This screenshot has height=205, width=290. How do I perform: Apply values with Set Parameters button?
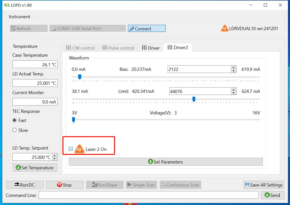click(166, 162)
